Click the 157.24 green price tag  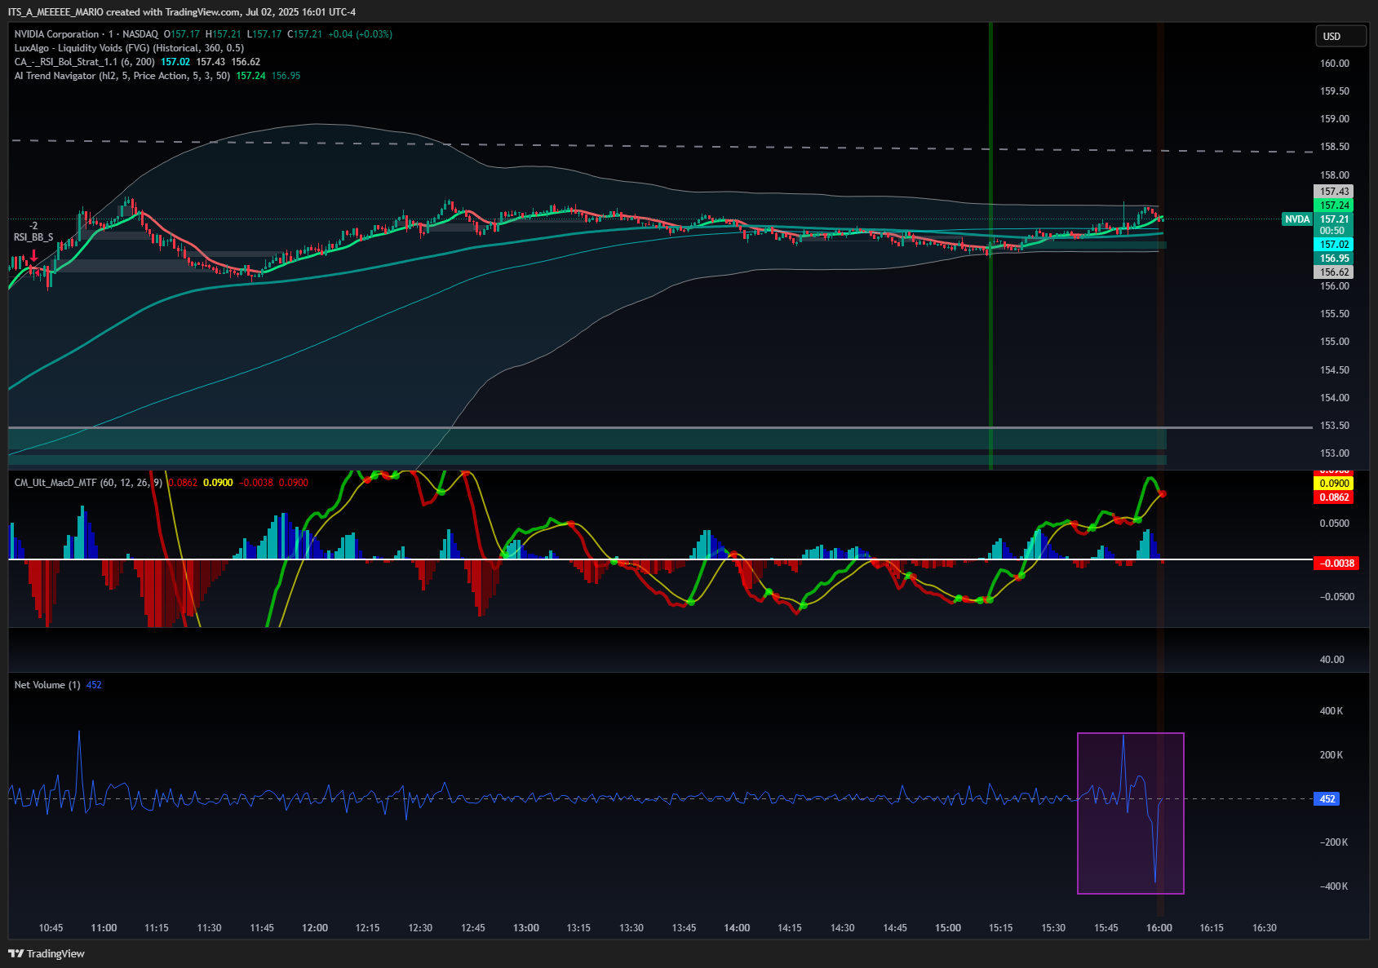1334,206
